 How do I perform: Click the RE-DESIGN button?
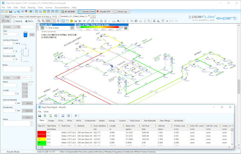click(69, 12)
